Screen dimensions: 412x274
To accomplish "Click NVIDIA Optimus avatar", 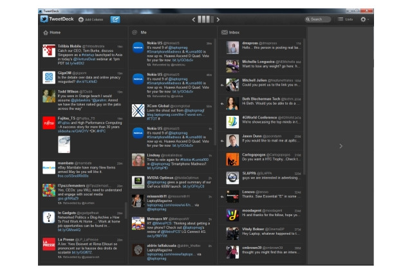I will click(x=138, y=183).
